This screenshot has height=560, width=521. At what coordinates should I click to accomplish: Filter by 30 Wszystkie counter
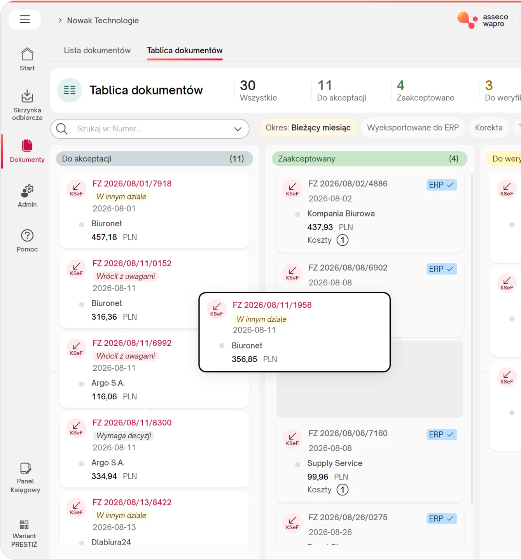(258, 90)
